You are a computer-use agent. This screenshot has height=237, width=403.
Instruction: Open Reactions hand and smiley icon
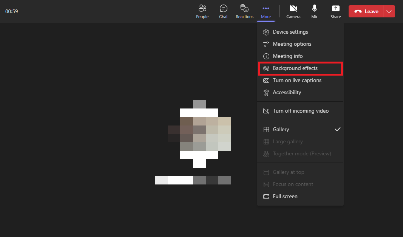pyautogui.click(x=244, y=8)
